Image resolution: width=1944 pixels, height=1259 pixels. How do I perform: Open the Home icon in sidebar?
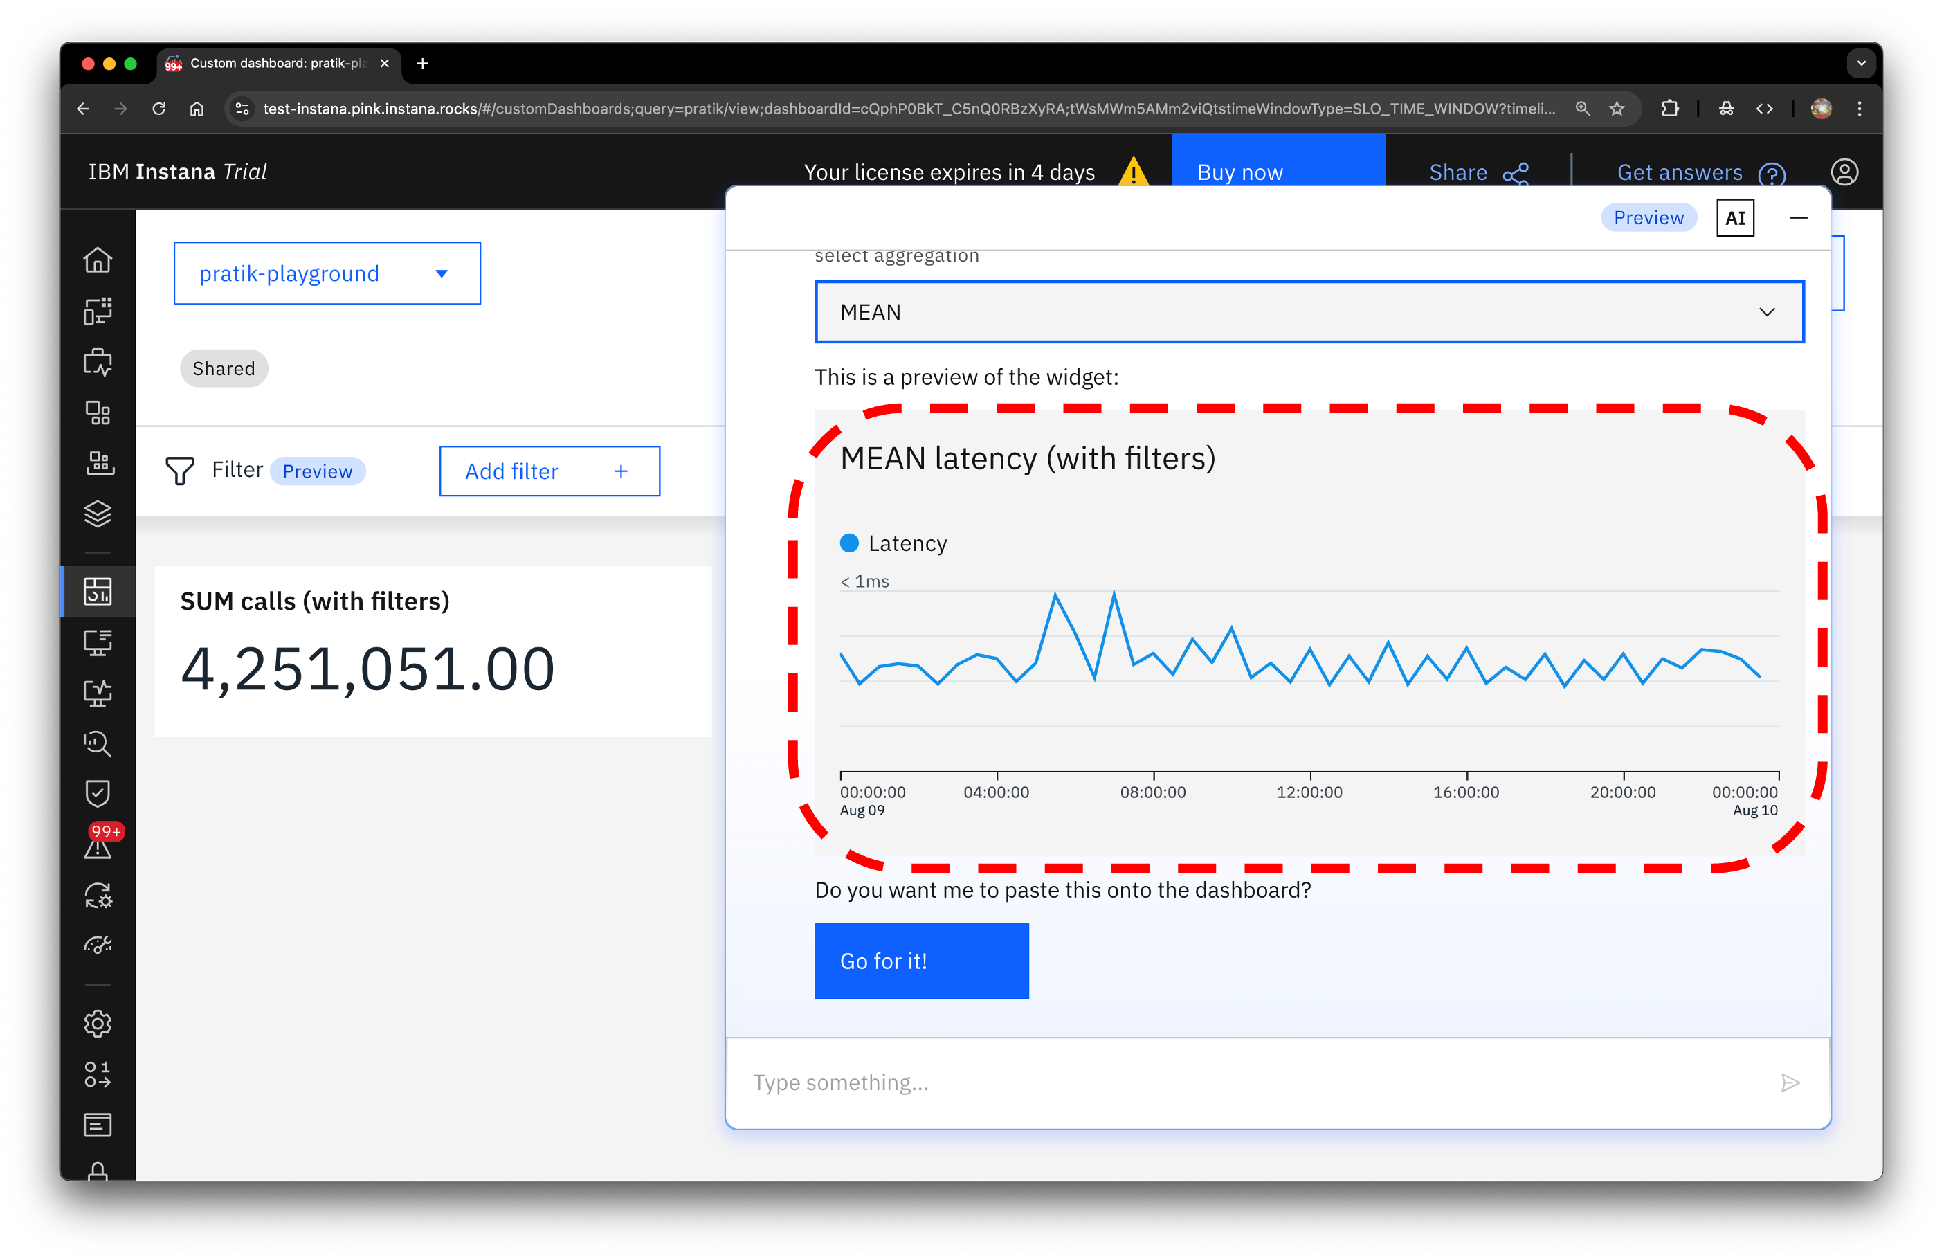tap(97, 260)
